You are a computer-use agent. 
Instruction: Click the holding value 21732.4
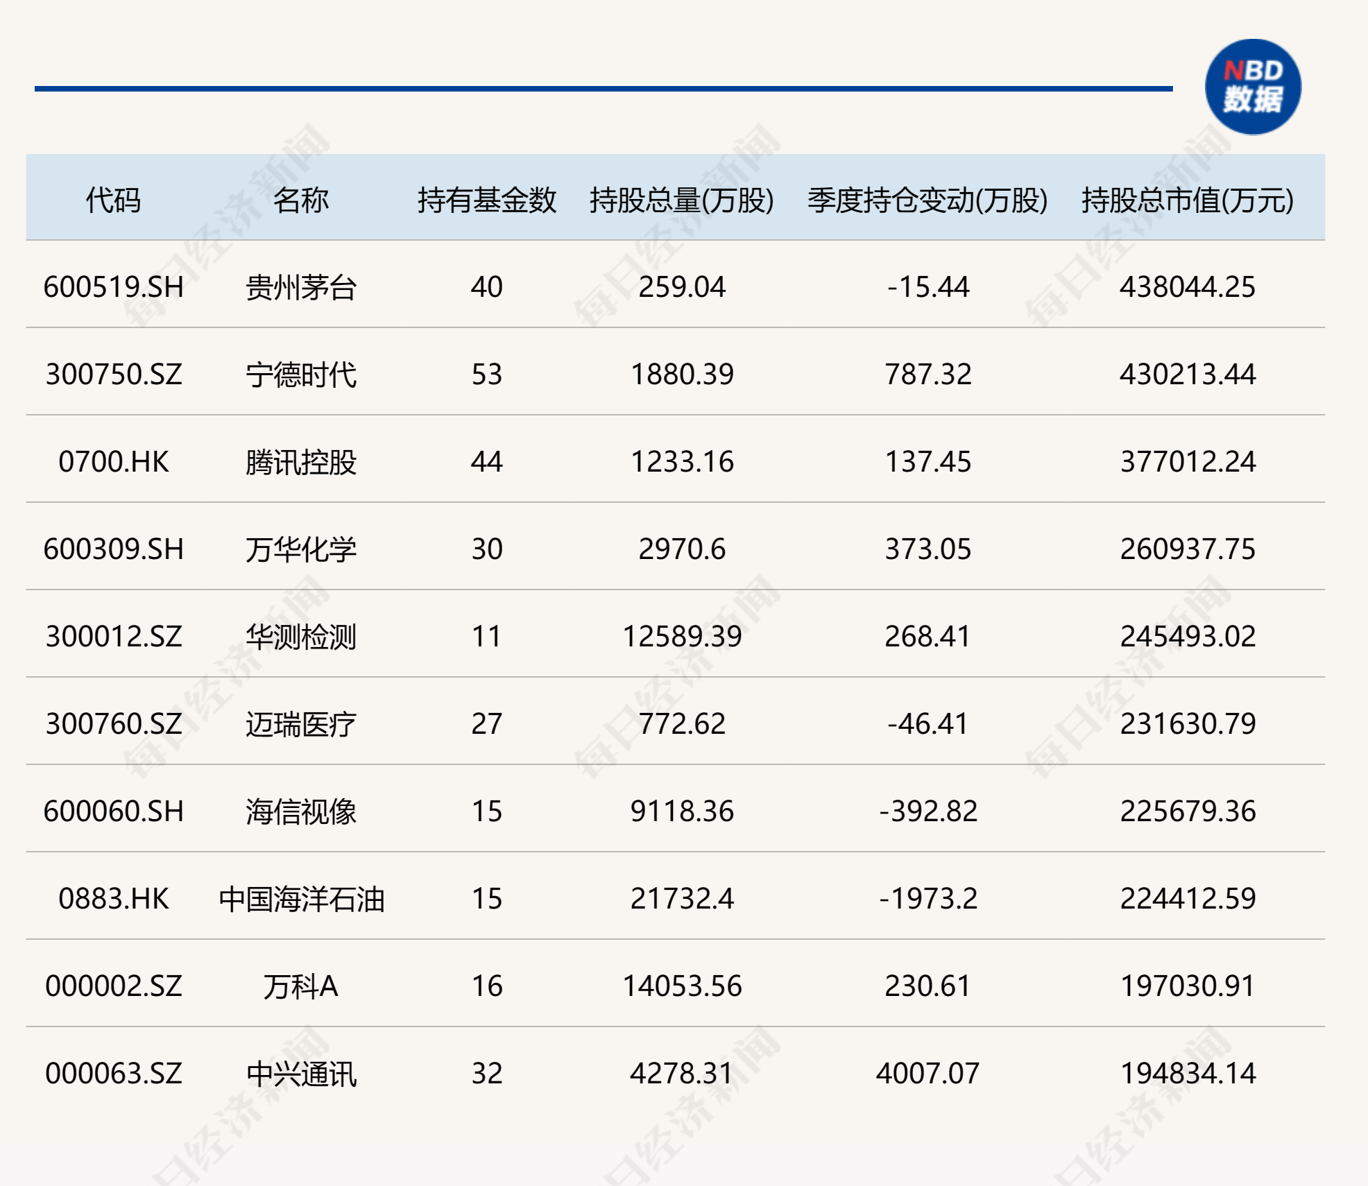coord(682,899)
